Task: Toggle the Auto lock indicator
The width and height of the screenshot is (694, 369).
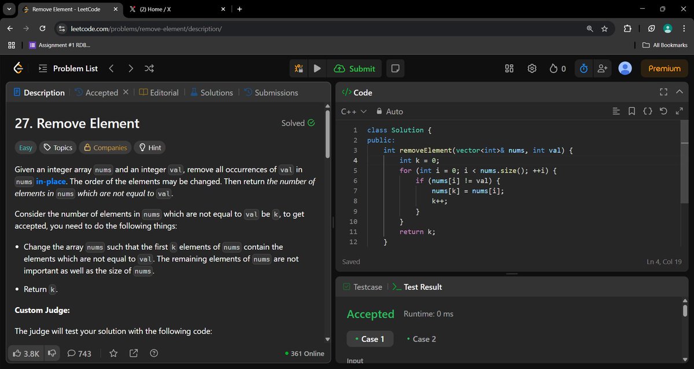Action: pyautogui.click(x=390, y=111)
